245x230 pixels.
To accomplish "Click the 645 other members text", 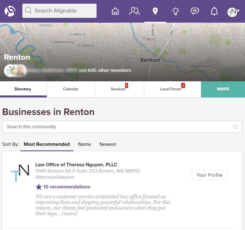I will click(x=109, y=71).
